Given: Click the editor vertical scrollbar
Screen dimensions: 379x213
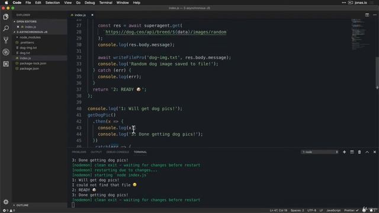Looking at the screenshot, I should (377, 72).
